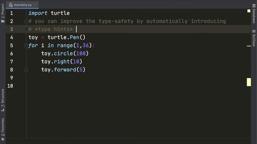
Task: Click line number 9 in gutter
Action: click(12, 78)
